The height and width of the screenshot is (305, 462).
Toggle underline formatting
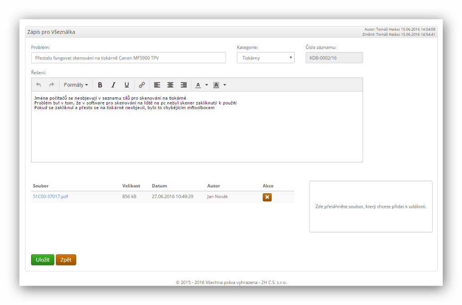(127, 85)
